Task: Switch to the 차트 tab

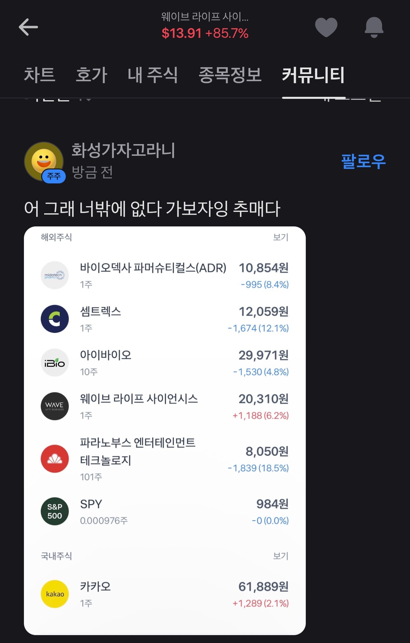Action: [40, 75]
